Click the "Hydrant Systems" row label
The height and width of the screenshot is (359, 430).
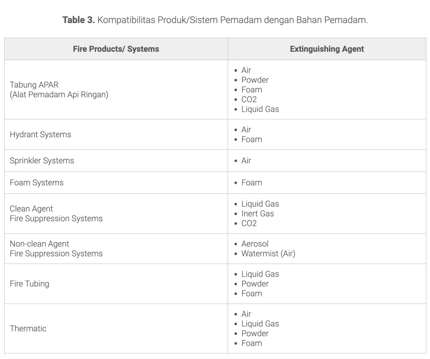point(40,135)
